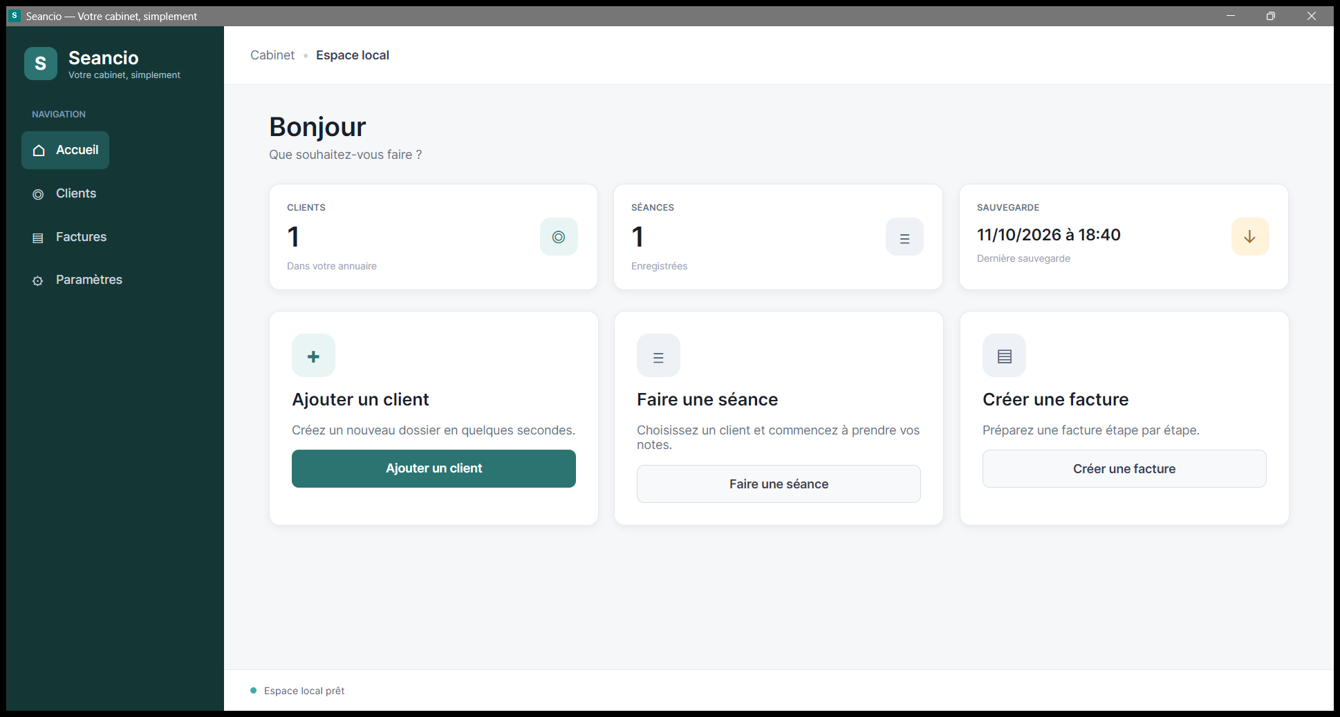Click the 'Créer une facture' card heading
1340x717 pixels.
pyautogui.click(x=1055, y=399)
